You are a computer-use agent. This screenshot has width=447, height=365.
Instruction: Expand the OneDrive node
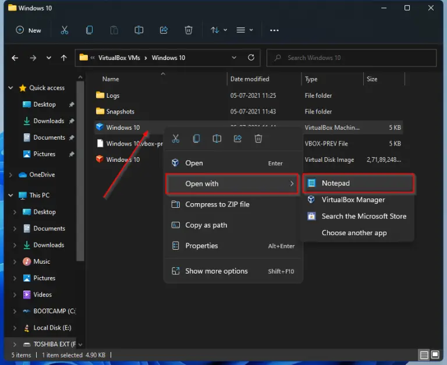(11, 175)
